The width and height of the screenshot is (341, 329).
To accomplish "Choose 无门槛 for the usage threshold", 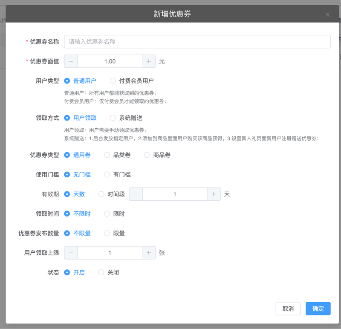I will coord(77,175).
